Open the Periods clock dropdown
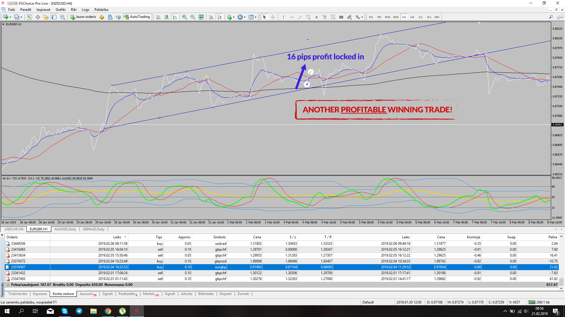565x317 pixels. pyautogui.click(x=242, y=17)
